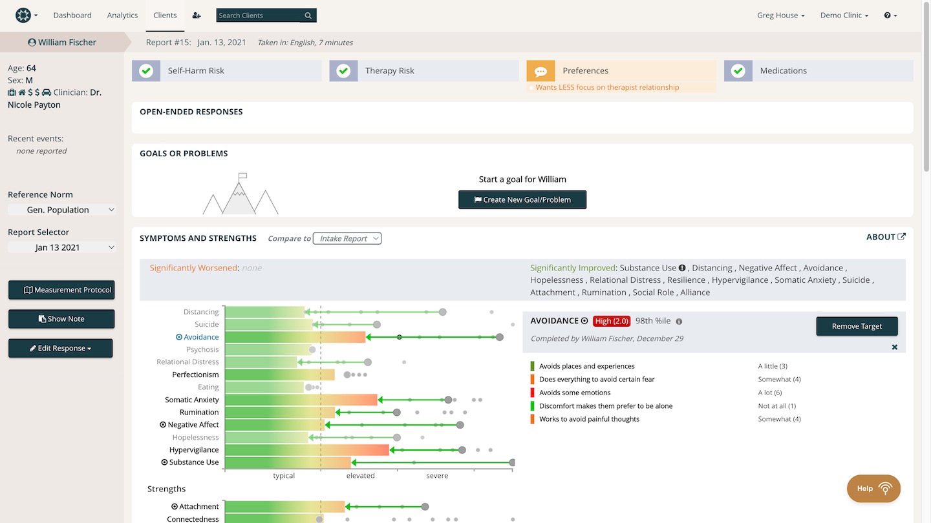Click the Hypervigilance score bar in chart
931x523 pixels.
(307, 450)
